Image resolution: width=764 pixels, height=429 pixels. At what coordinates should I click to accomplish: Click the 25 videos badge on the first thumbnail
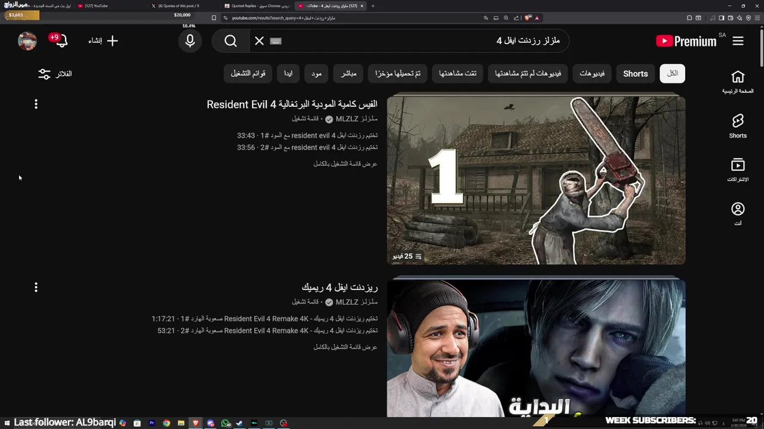pos(407,256)
